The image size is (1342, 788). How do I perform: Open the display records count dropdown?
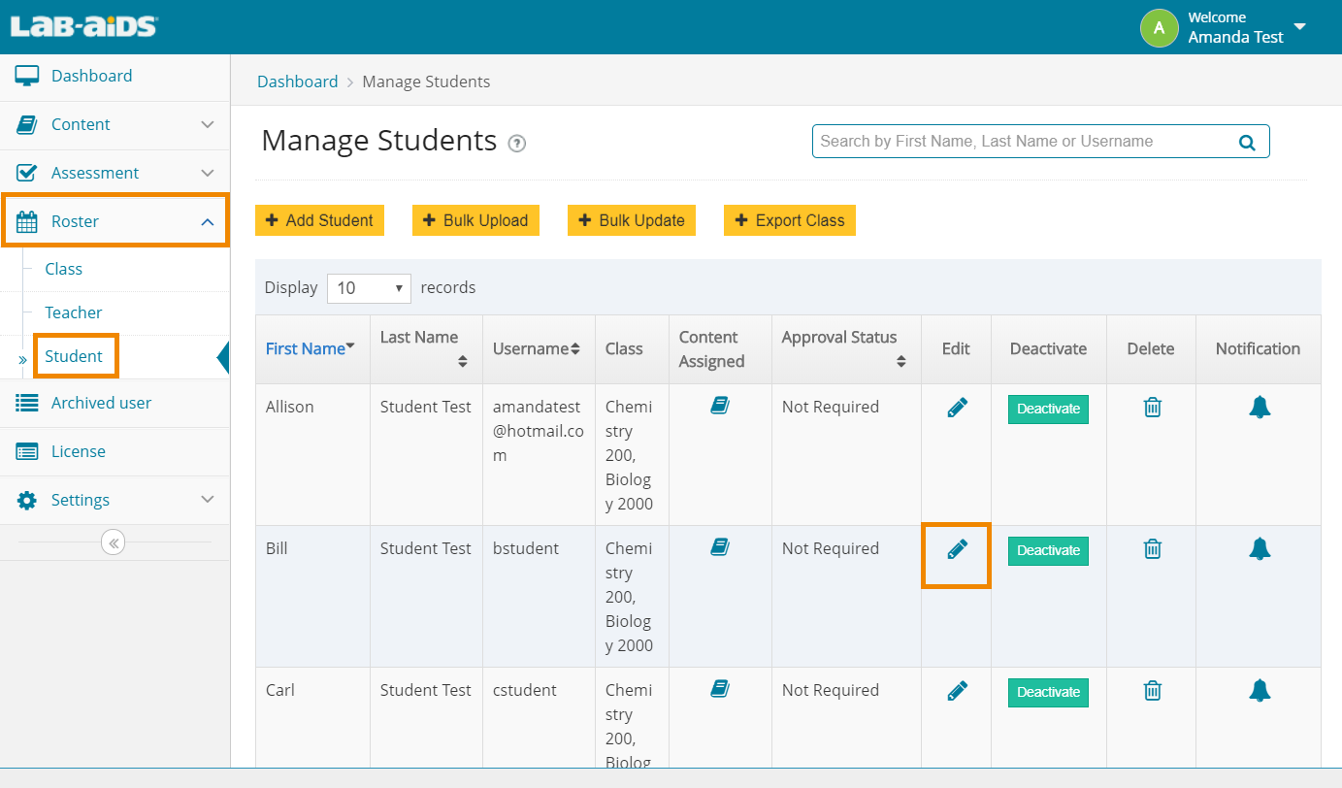pos(369,288)
